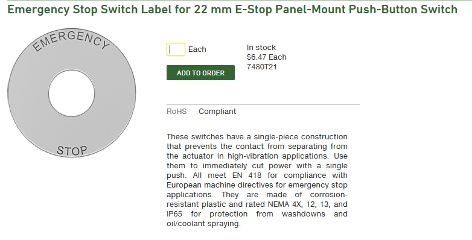The height and width of the screenshot is (240, 472).
Task: Click the Compliant value text
Action: (217, 112)
